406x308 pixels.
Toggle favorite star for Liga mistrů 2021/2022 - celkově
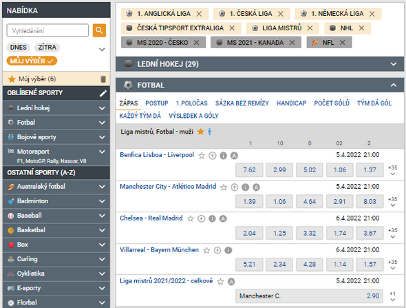[x=220, y=282]
